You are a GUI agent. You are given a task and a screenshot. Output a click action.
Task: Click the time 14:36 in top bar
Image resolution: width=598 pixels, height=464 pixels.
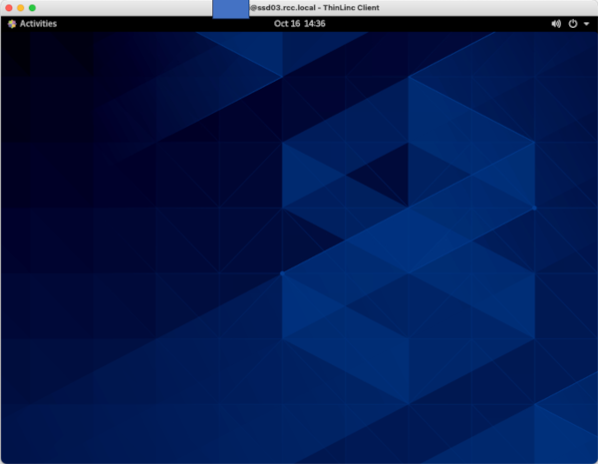[313, 23]
